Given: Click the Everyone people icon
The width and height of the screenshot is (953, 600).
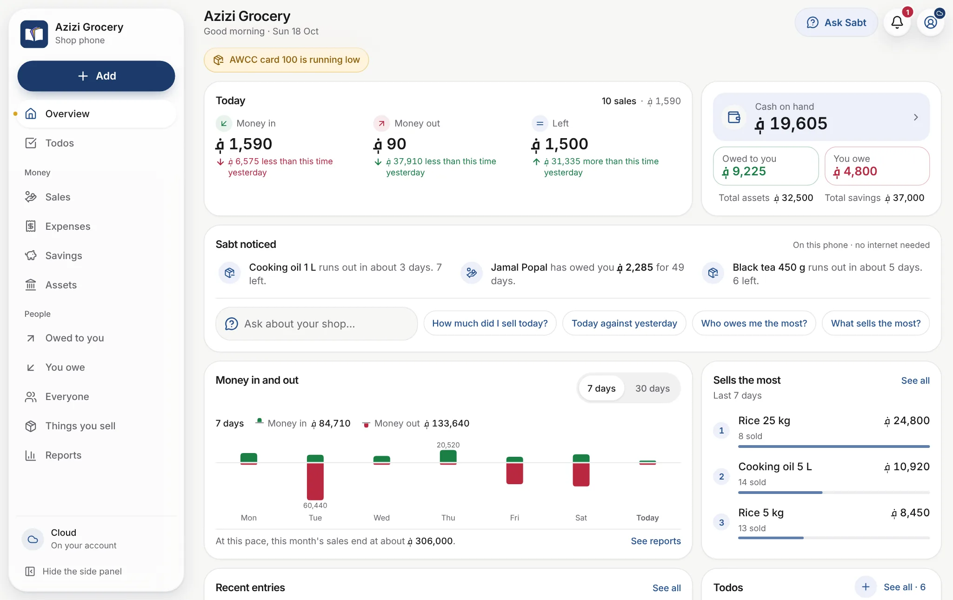Looking at the screenshot, I should [31, 397].
